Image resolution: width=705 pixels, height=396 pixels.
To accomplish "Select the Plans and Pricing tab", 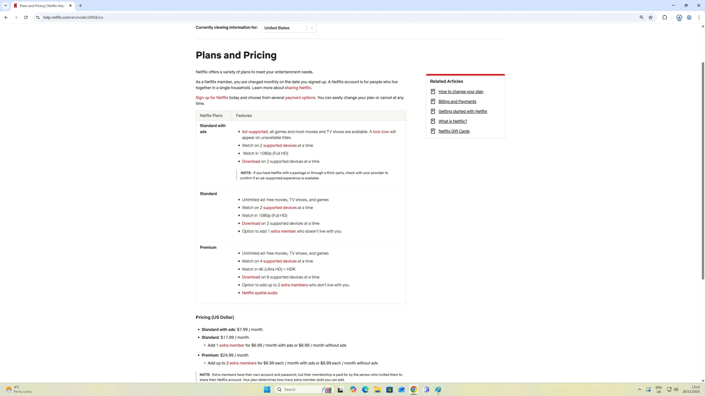I will (42, 5).
